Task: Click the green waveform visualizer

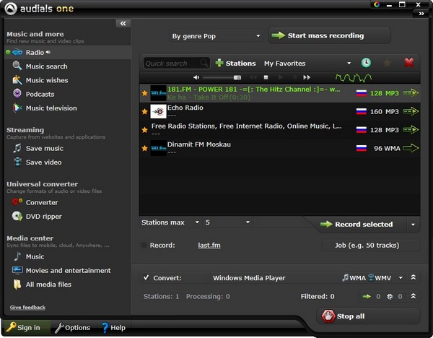Action: 353,78
